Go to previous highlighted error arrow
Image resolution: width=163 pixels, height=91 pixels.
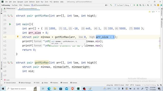tap(156, 12)
